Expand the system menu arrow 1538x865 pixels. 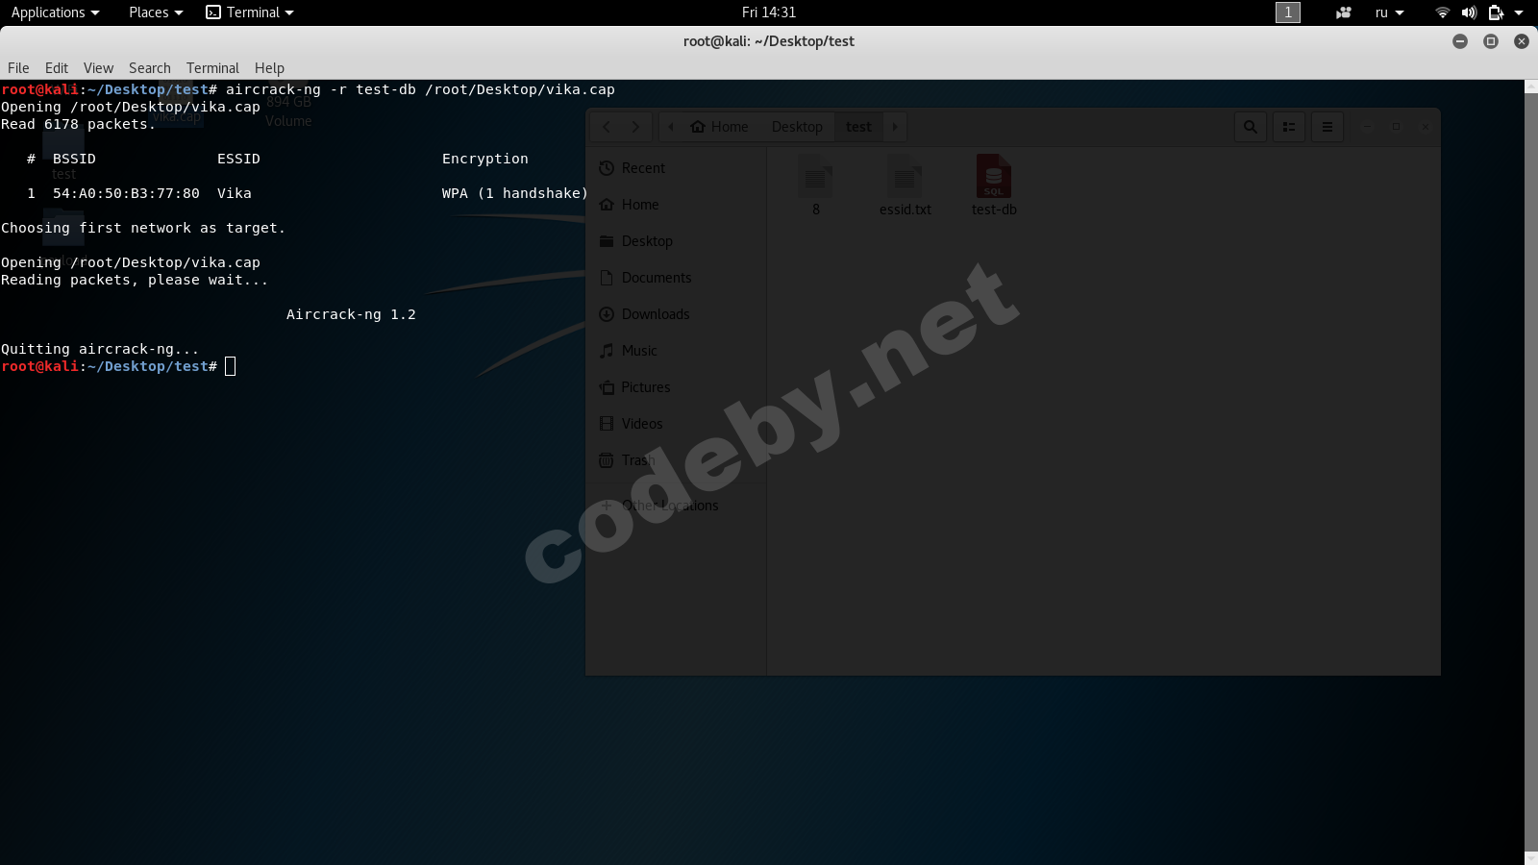pos(1519,12)
